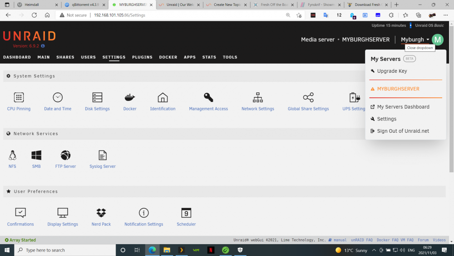This screenshot has width=454, height=256.
Task: Open UPS Settings battery icon
Action: 355,97
